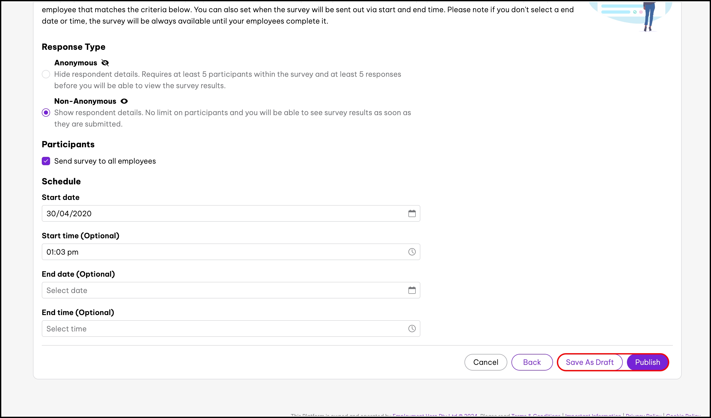Select the Anonymous radio button
711x418 pixels.
tap(46, 74)
